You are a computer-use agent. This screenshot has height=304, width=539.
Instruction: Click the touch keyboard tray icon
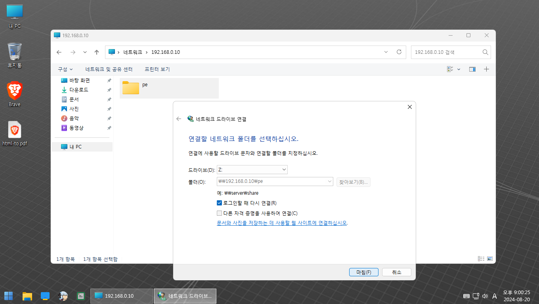pyautogui.click(x=466, y=296)
